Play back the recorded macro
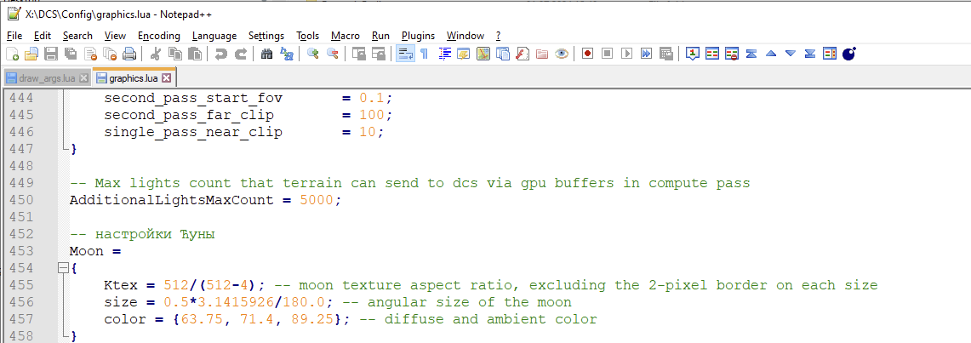This screenshot has width=971, height=343. pos(626,54)
